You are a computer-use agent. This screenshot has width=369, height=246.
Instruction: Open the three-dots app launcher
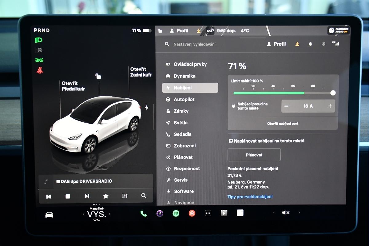click(208, 213)
